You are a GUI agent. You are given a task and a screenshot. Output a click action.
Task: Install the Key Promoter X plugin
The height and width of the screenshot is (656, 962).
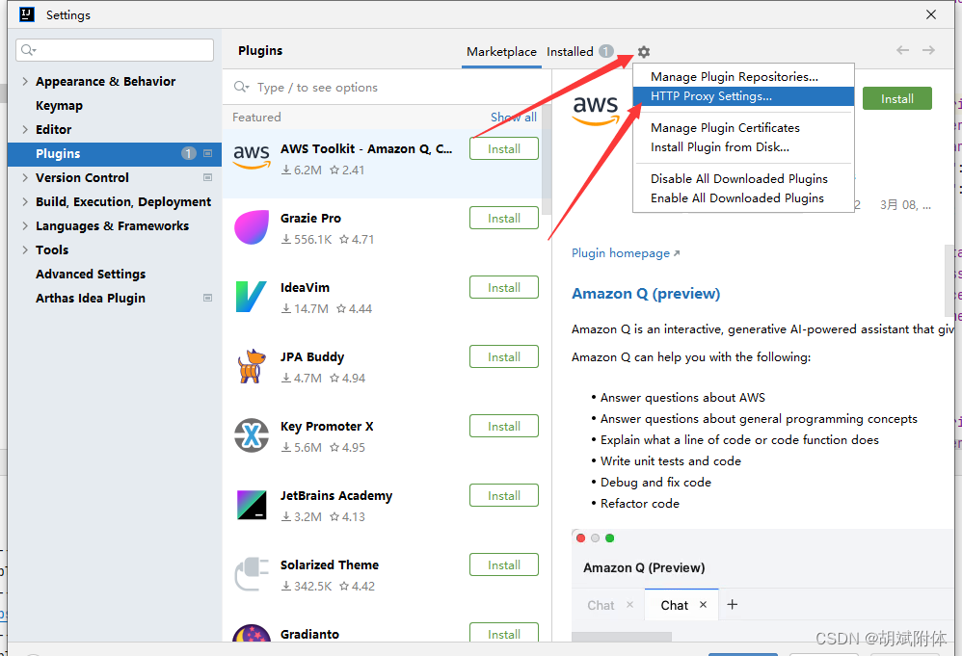point(504,426)
